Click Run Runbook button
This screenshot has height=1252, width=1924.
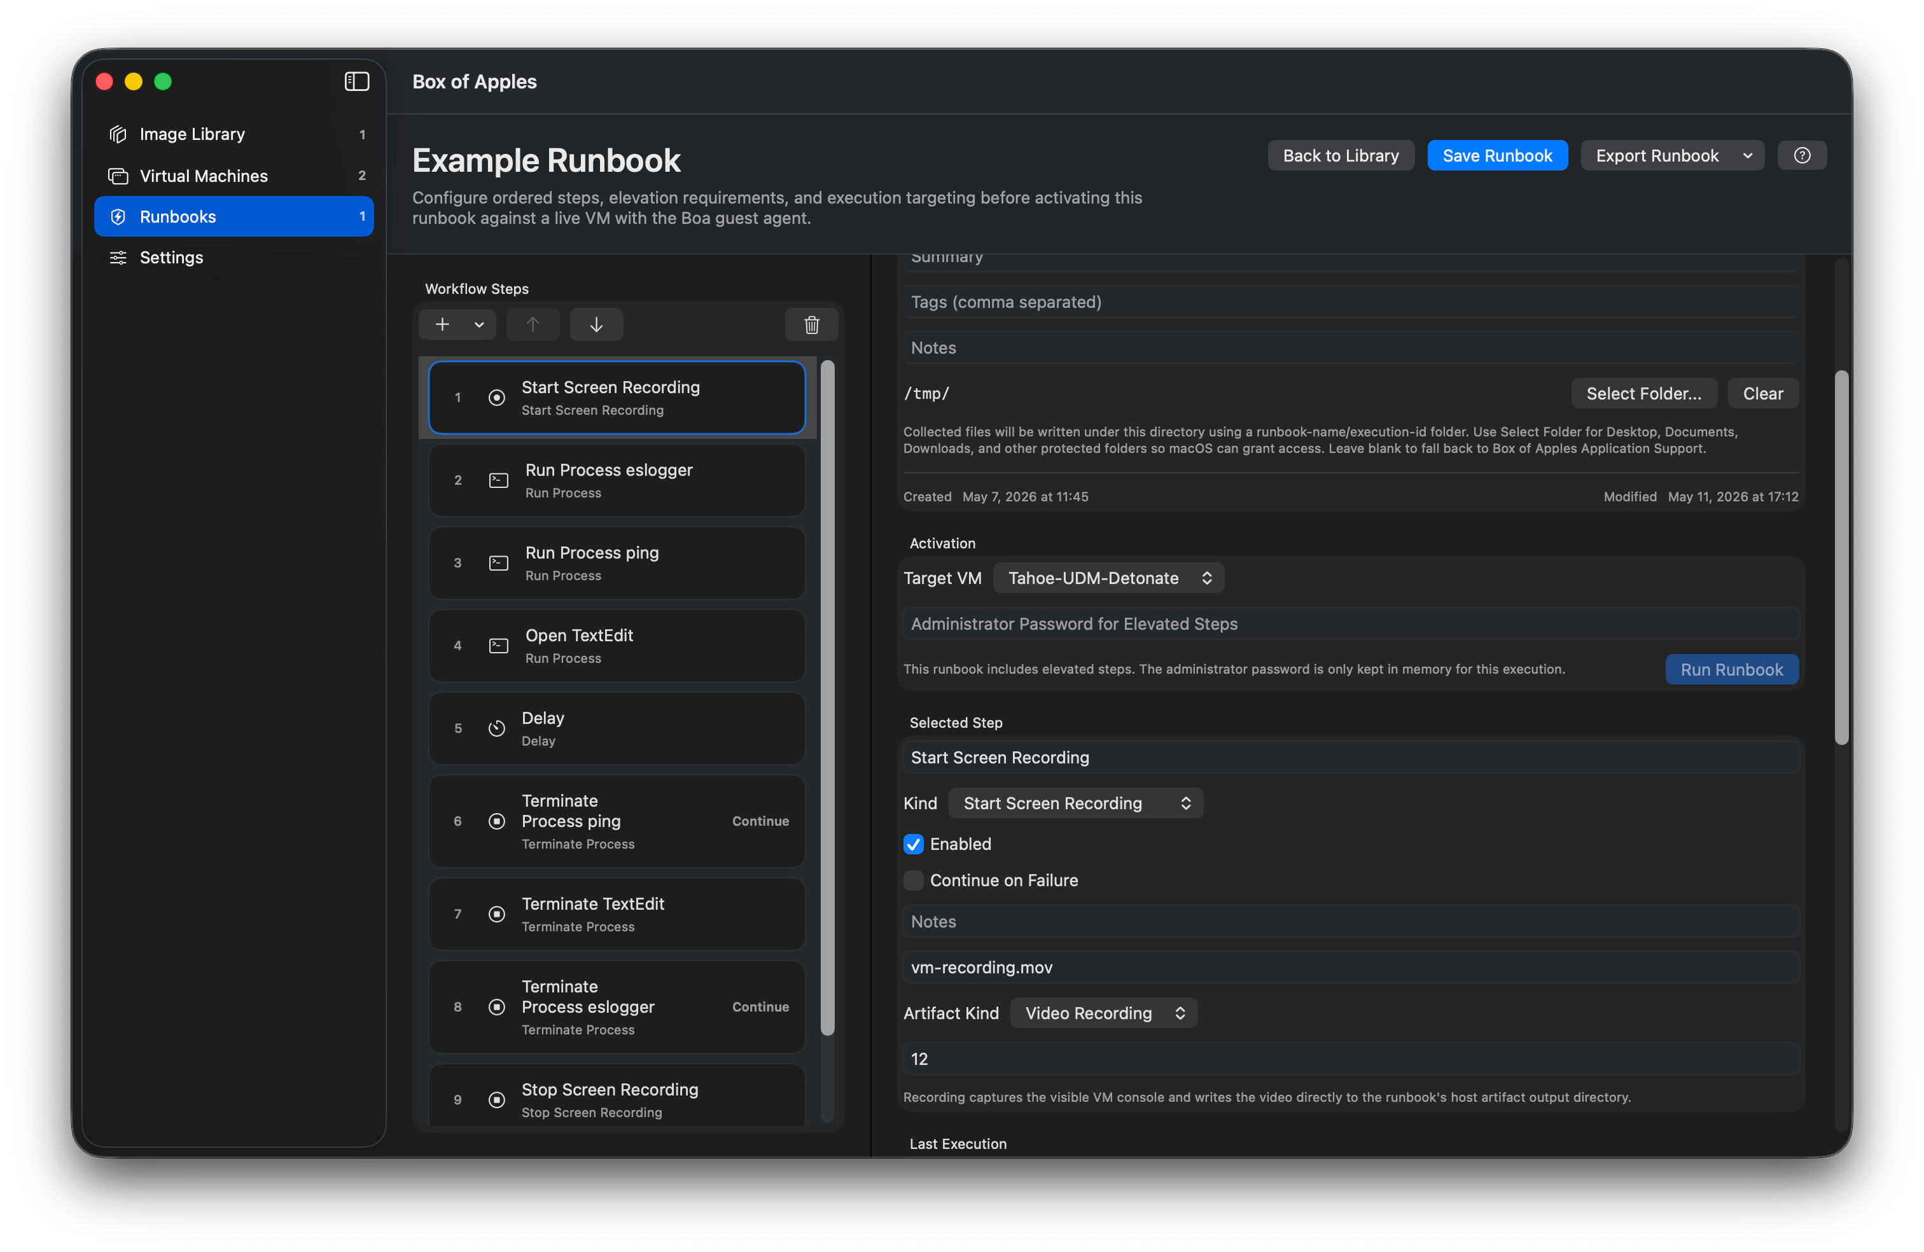tap(1732, 669)
